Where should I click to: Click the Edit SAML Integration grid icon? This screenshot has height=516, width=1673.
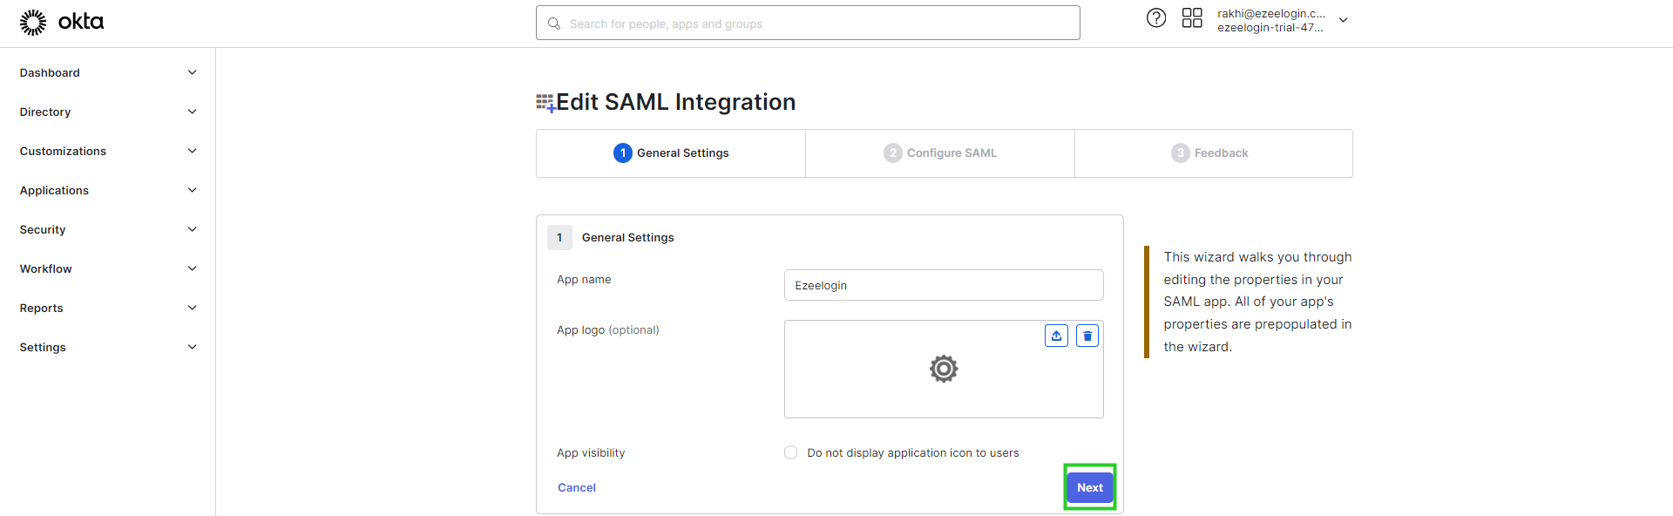coord(545,104)
